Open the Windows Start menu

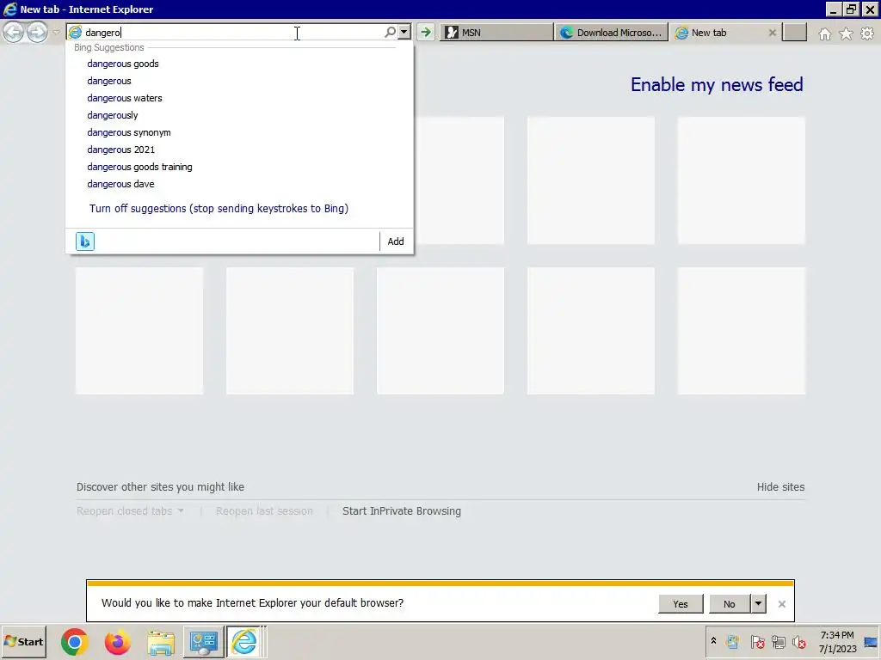pos(23,642)
